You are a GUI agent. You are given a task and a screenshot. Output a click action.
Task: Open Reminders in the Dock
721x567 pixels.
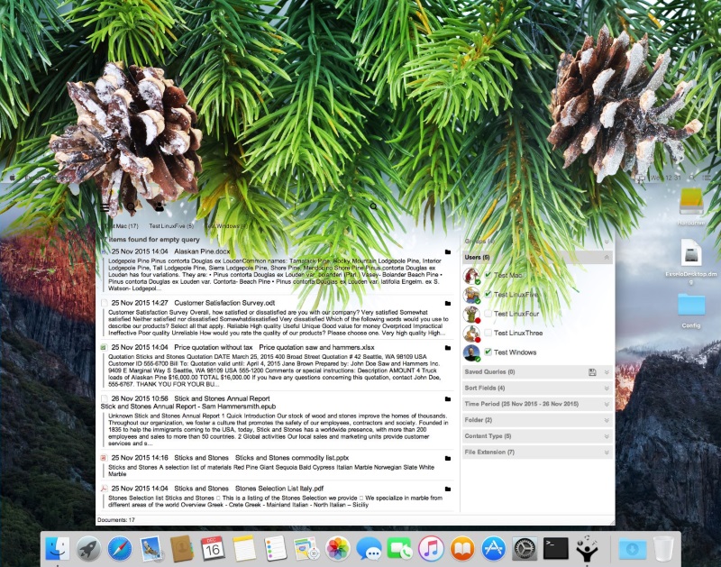coord(275,549)
